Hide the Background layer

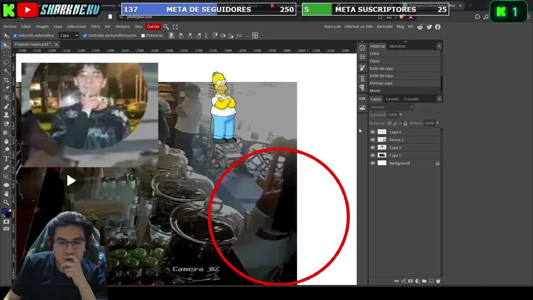point(373,163)
